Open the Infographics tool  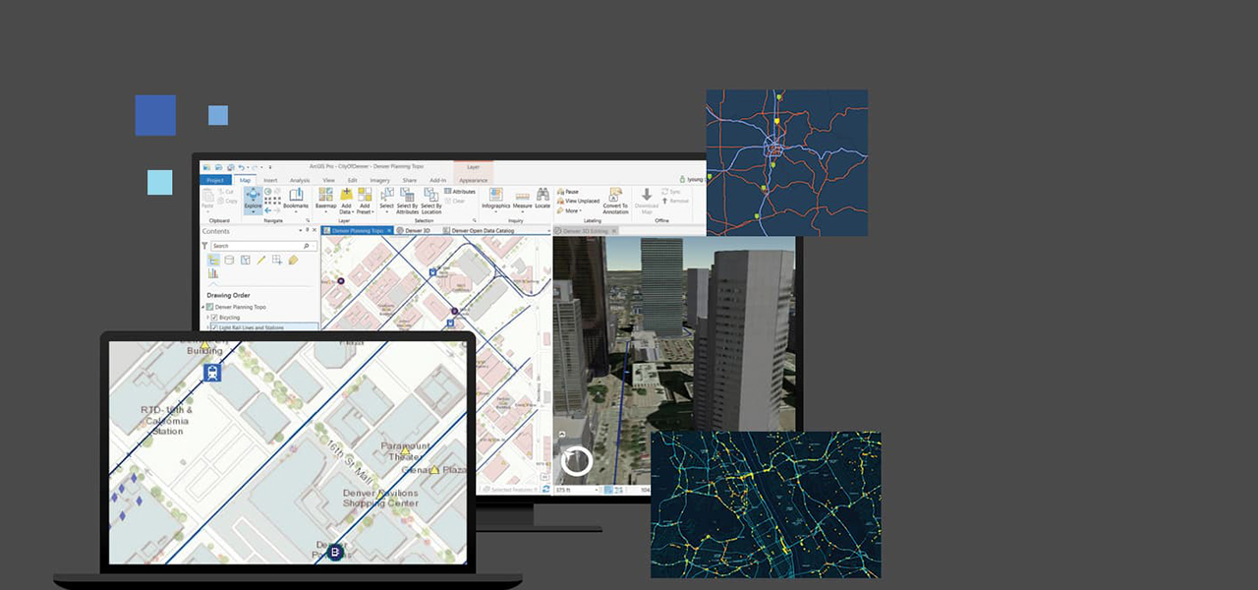495,201
